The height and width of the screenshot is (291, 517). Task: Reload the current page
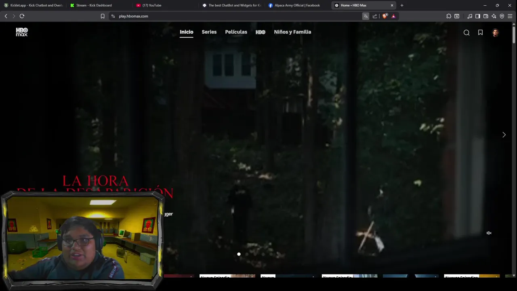[22, 16]
